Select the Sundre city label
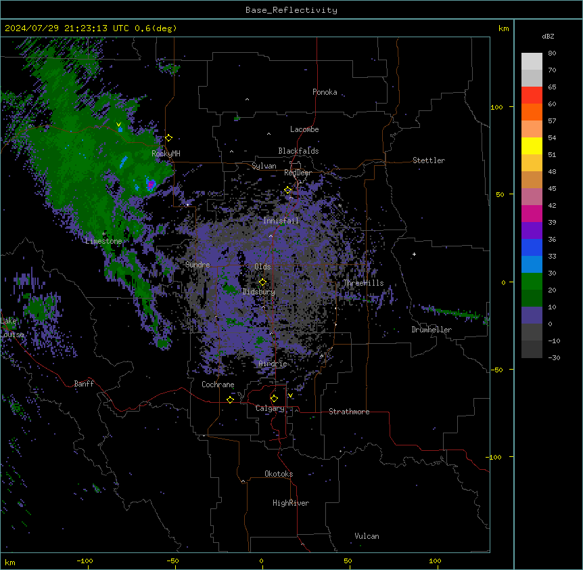This screenshot has width=583, height=570. (197, 265)
